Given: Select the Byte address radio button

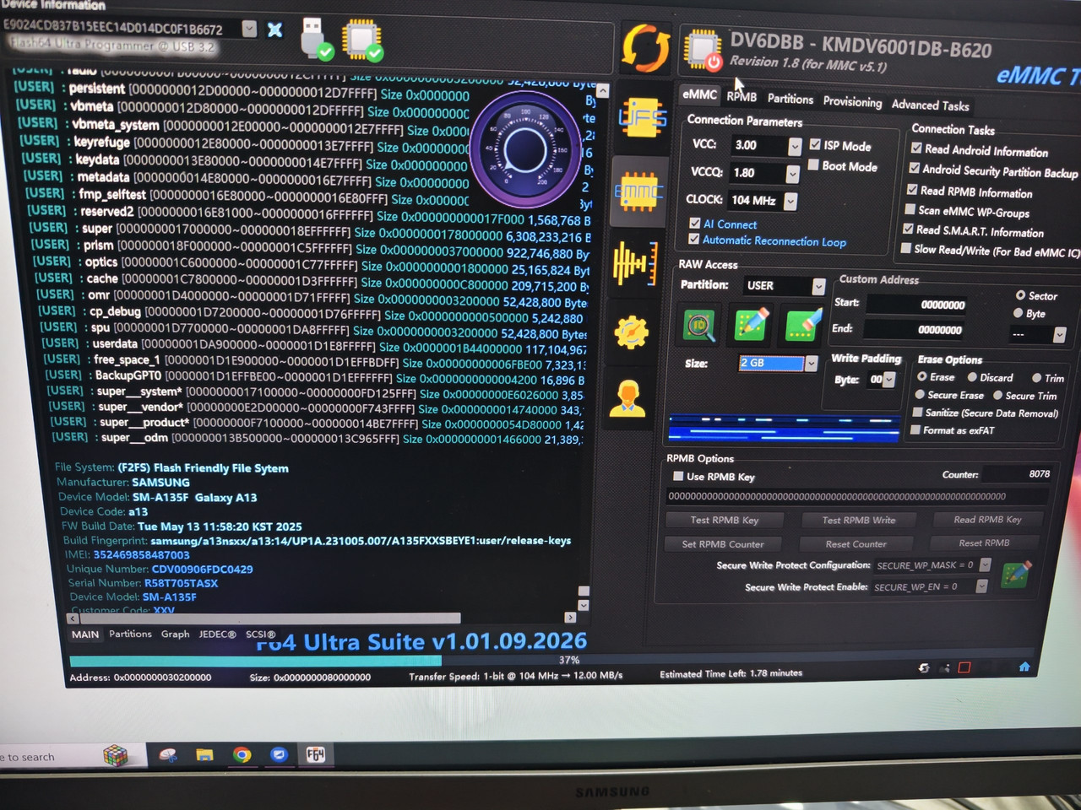Looking at the screenshot, I should [x=1019, y=313].
